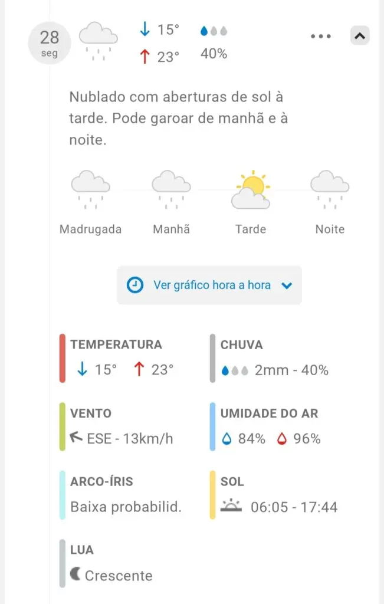Select the Noite drizzle cloud icon
Screen dimensions: 384x604
(330, 189)
